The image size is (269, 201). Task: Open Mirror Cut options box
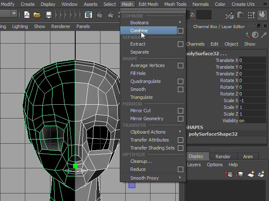180,111
